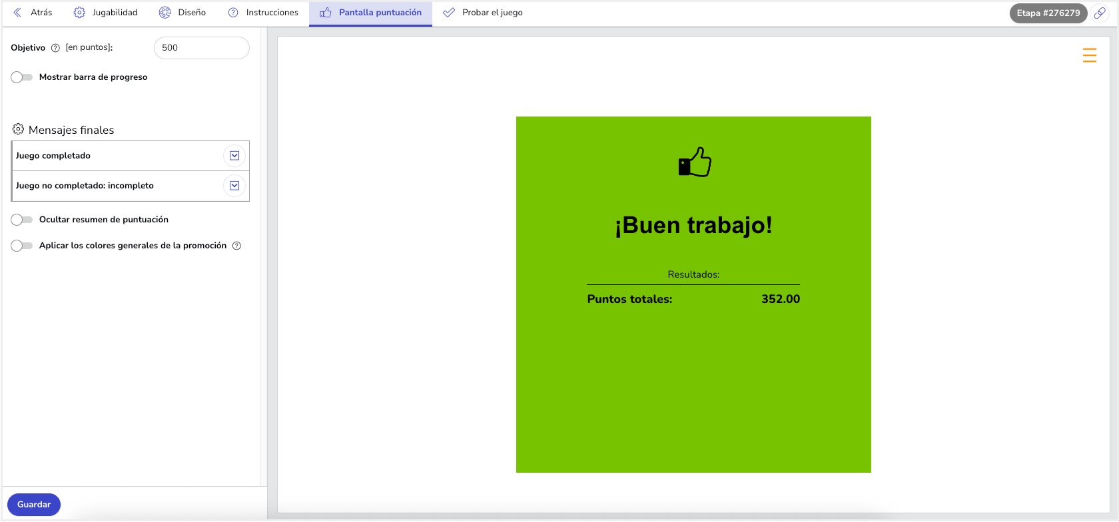Go back with the Atrás arrow
1119x522 pixels.
point(17,13)
